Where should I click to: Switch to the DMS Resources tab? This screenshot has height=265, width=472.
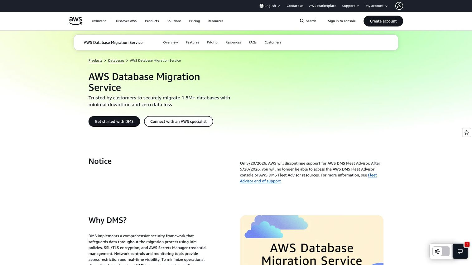pos(233,42)
